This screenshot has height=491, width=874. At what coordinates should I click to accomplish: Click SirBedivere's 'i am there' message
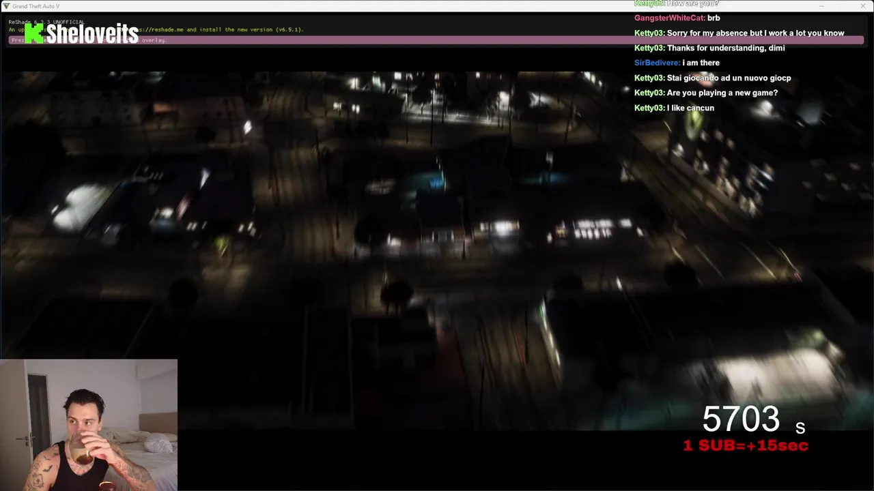click(x=677, y=63)
